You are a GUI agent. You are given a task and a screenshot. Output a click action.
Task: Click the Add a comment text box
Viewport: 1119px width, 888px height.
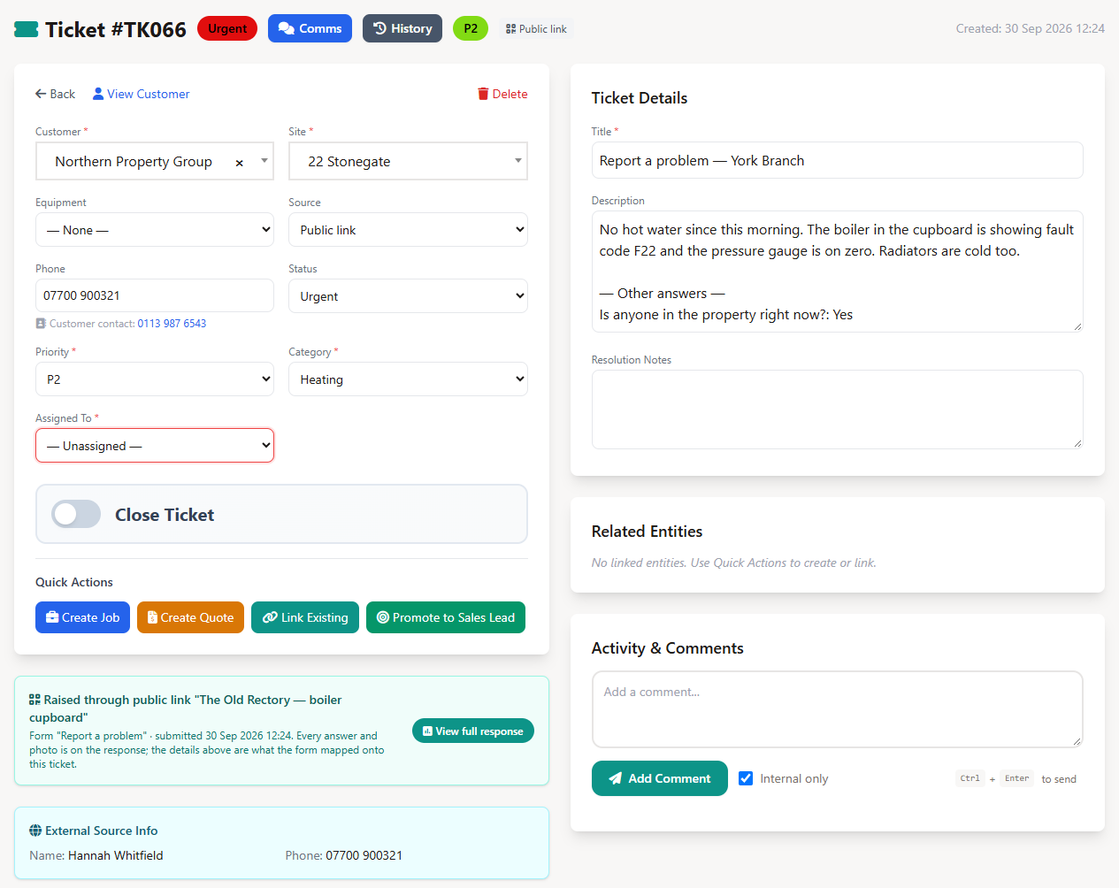pyautogui.click(x=837, y=709)
